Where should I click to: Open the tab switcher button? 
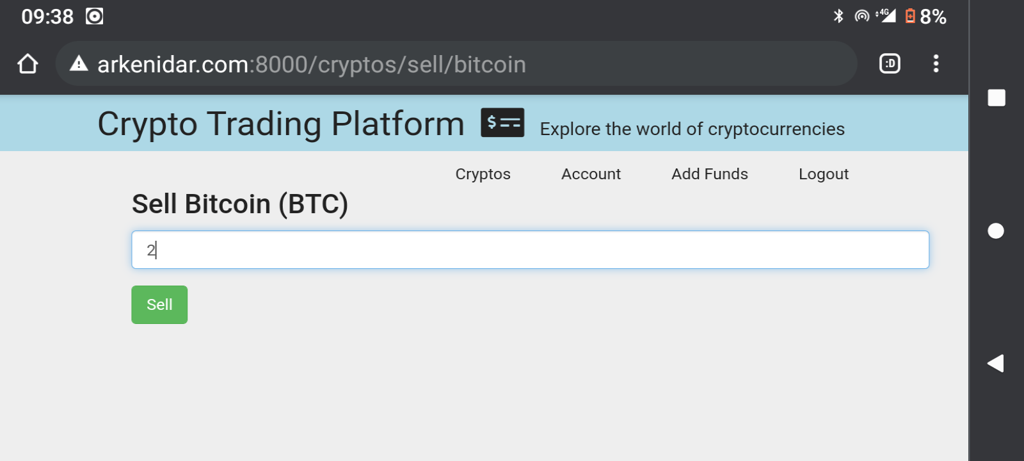[x=890, y=63]
